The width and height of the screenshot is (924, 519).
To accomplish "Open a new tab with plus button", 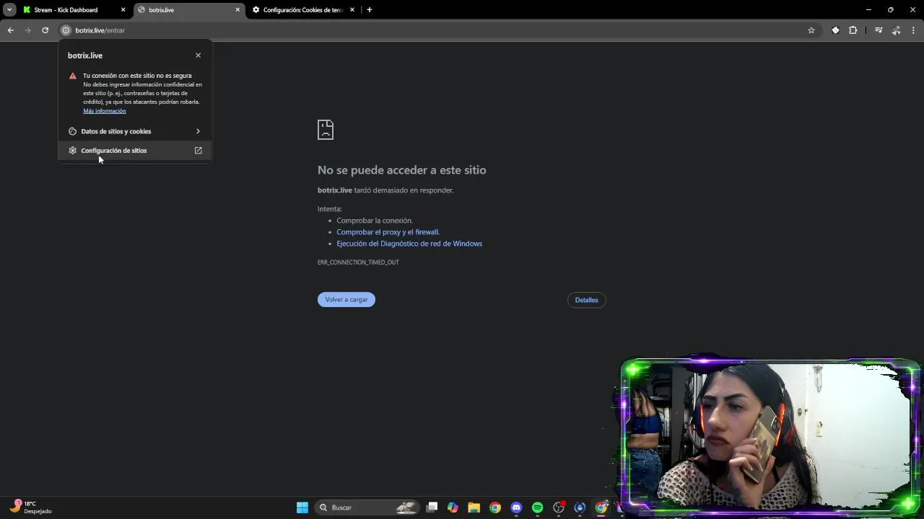I will (x=370, y=10).
